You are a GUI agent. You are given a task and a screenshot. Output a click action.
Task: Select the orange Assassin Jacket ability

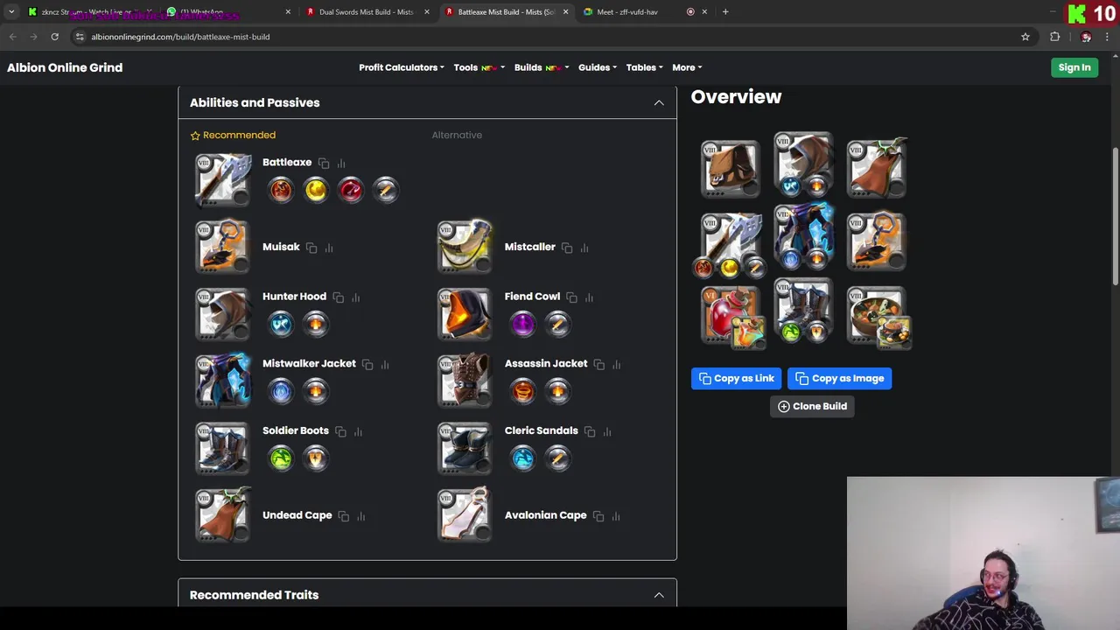click(523, 391)
